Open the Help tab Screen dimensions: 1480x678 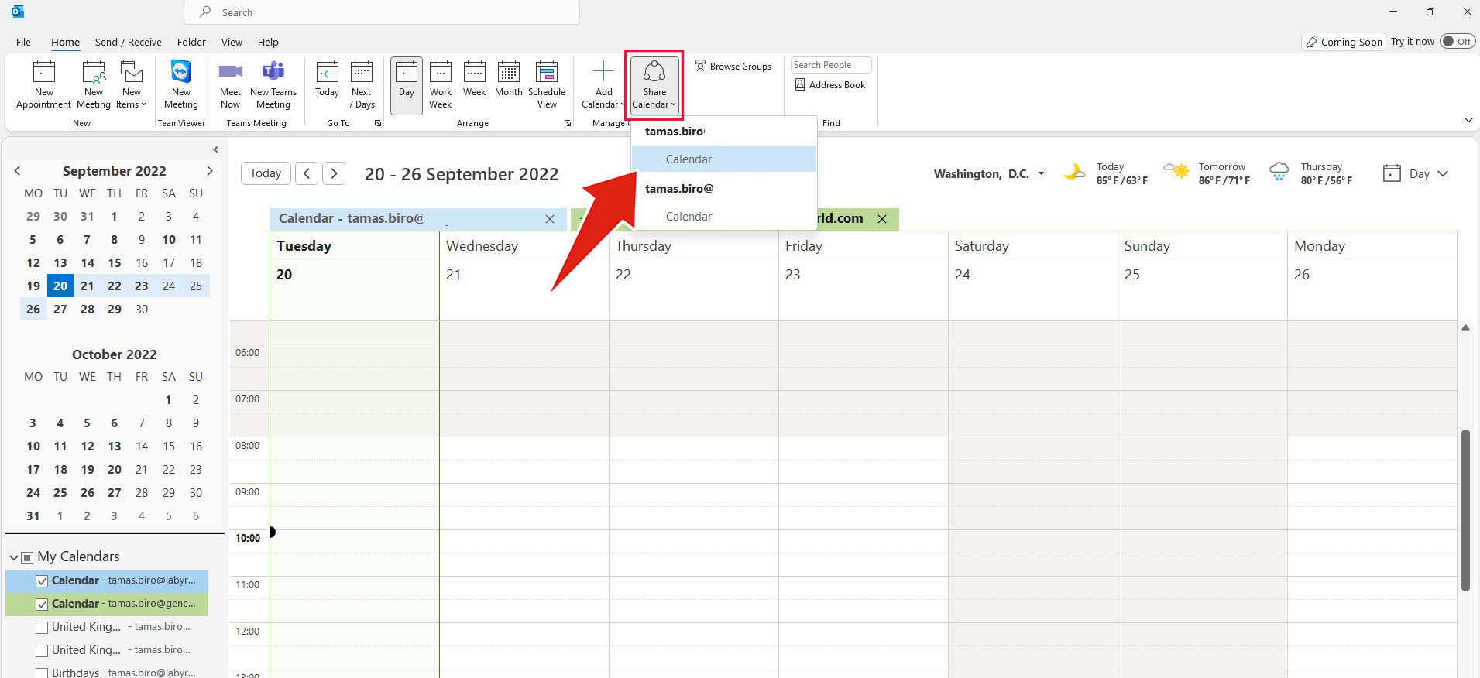pyautogui.click(x=268, y=42)
